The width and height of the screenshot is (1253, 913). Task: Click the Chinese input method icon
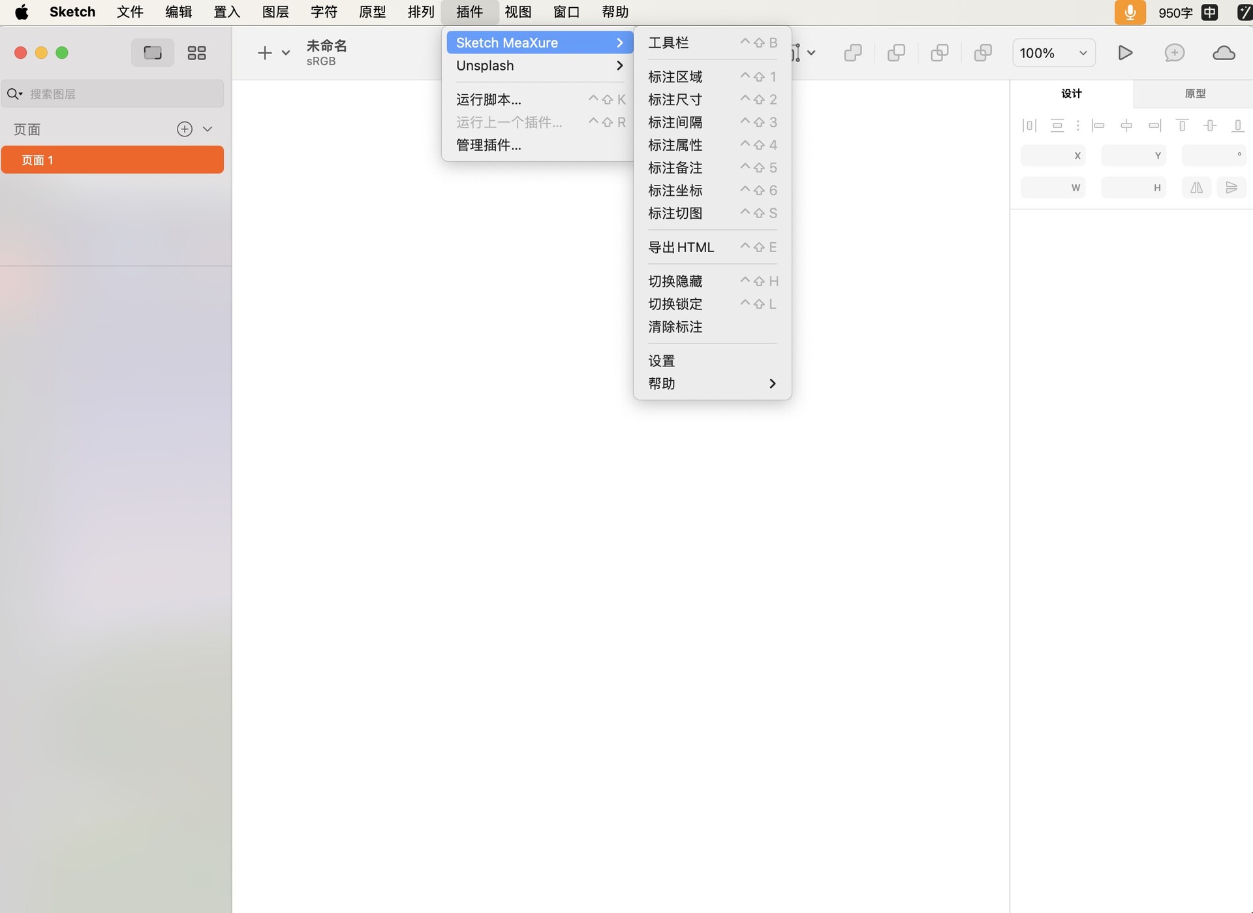pos(1209,12)
